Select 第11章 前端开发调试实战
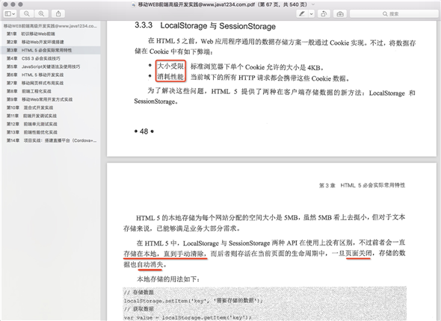Viewport: 441px width, 321px height. tap(32, 116)
